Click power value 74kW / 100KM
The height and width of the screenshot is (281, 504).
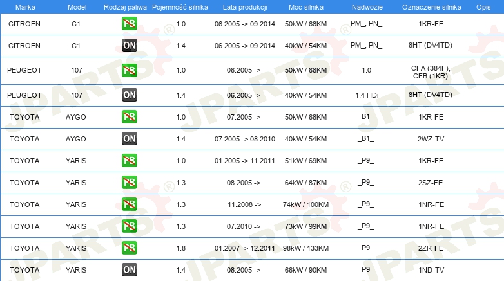pos(305,204)
